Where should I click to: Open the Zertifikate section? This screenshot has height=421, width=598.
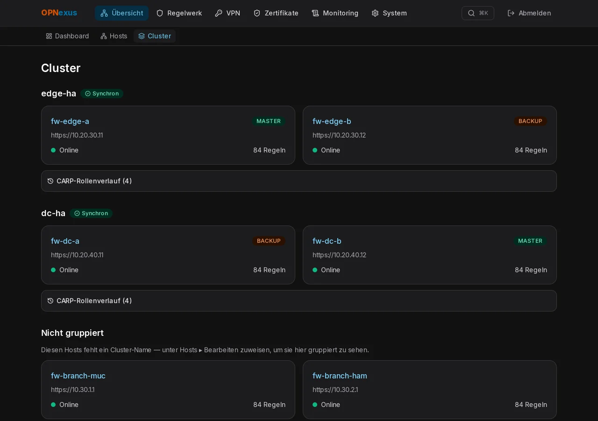point(276,13)
